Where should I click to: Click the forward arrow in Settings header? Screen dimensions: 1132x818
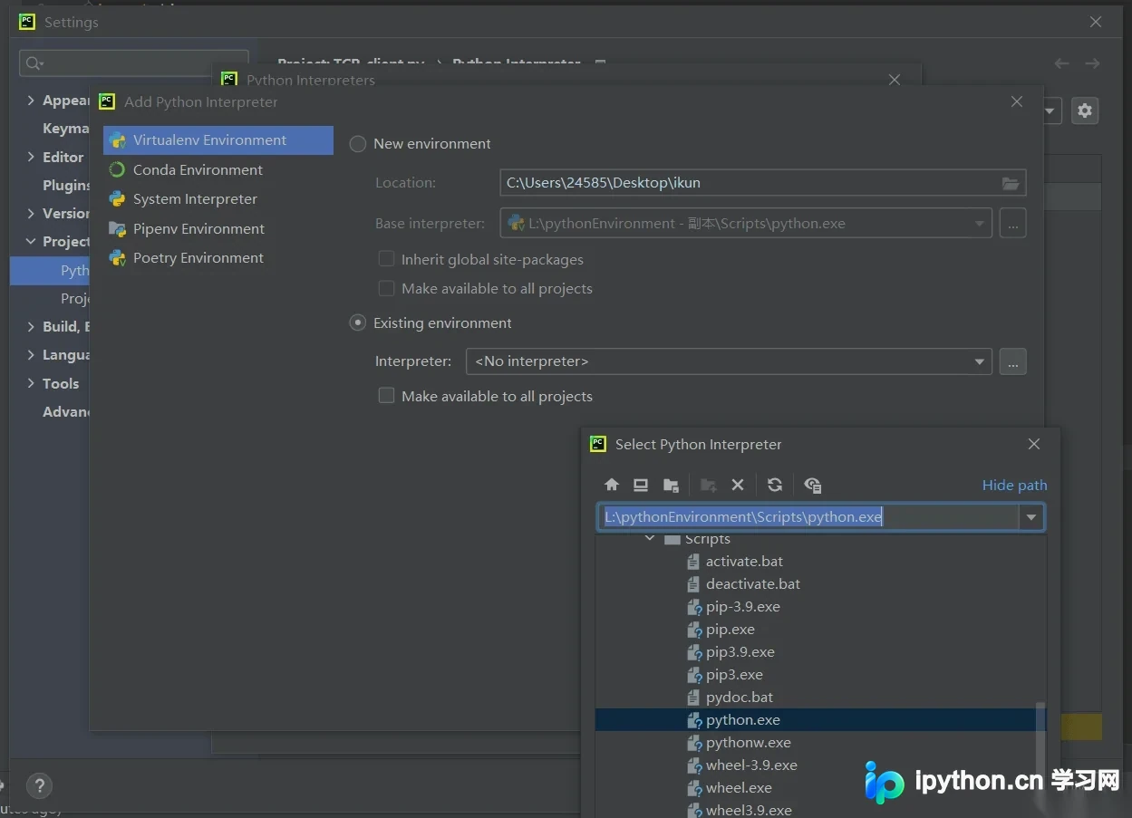click(1093, 63)
